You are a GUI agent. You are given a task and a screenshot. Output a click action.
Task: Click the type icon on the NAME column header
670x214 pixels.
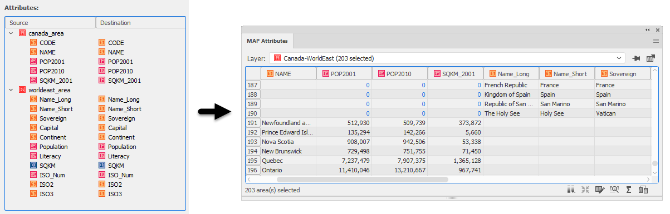coord(270,73)
